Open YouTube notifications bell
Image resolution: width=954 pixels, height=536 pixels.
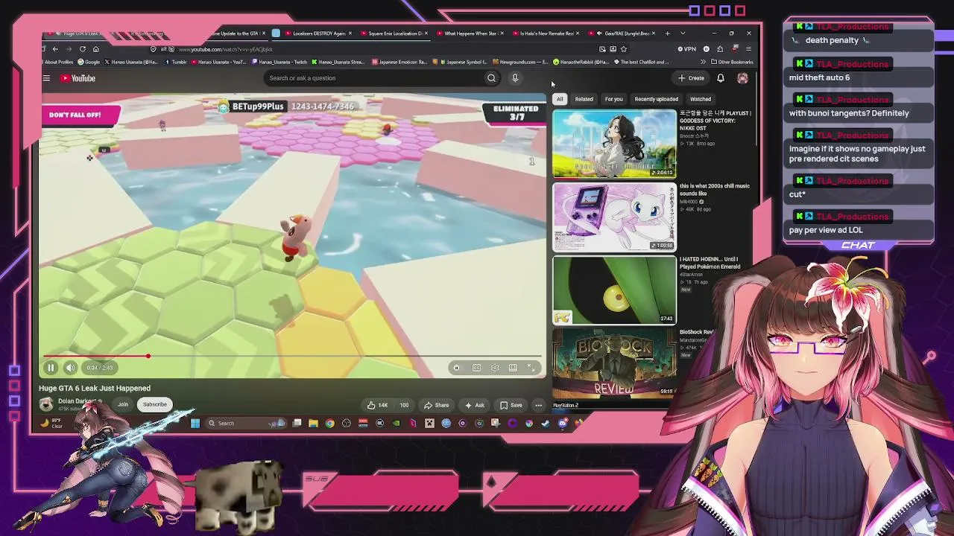(721, 78)
